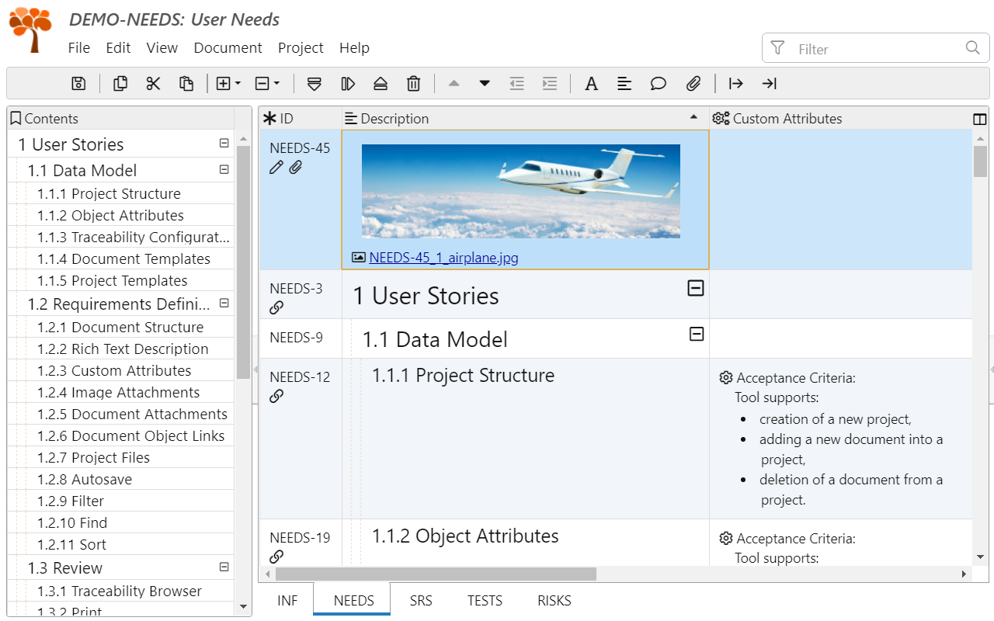Image resolution: width=994 pixels, height=621 pixels.
Task: Click the move down arrow icon
Action: click(485, 84)
